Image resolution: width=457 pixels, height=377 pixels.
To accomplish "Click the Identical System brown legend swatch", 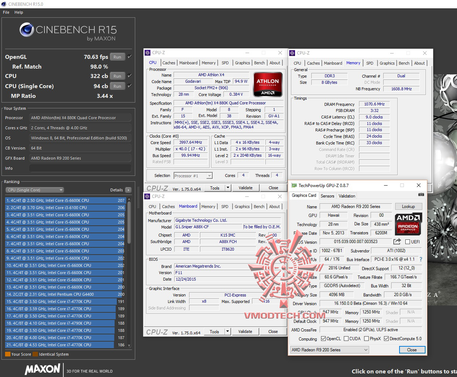I will [35, 354].
